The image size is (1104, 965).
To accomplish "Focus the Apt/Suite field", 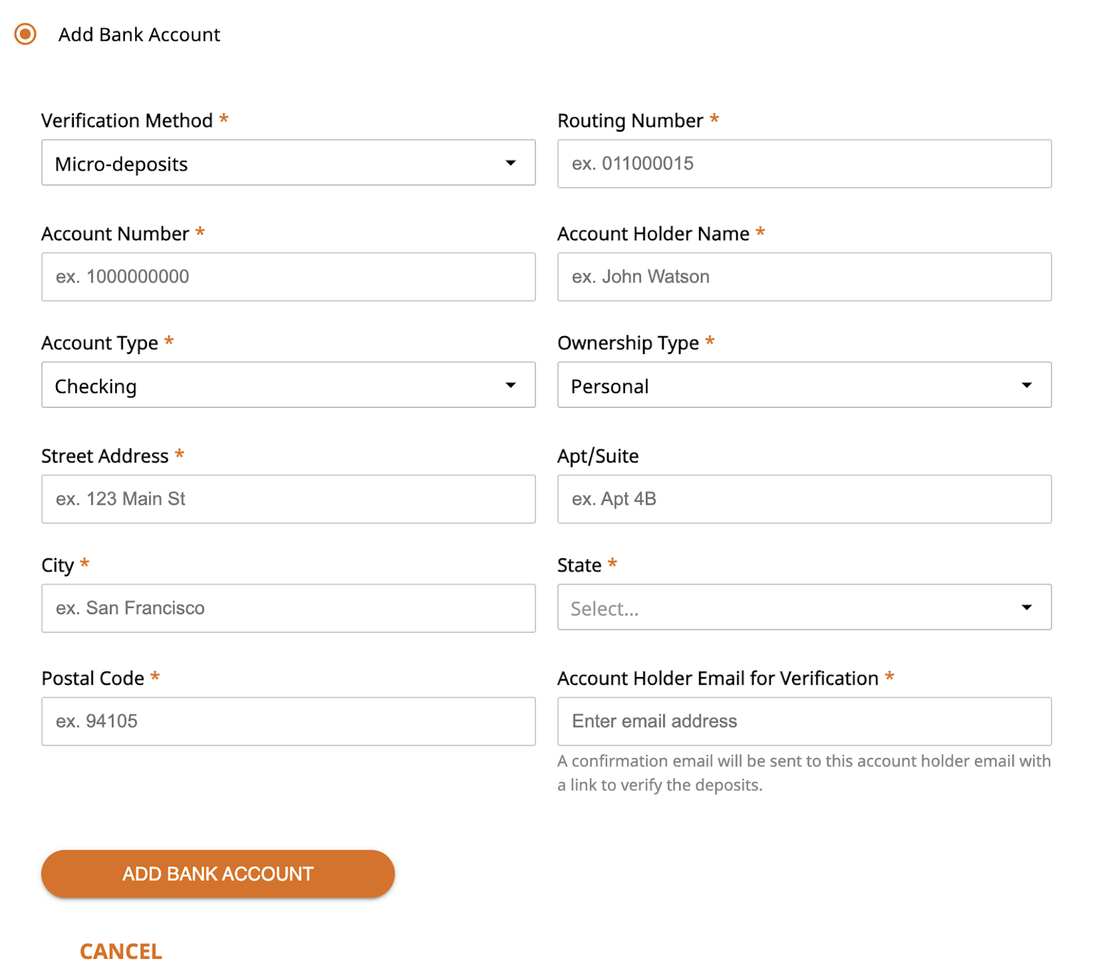I will [x=805, y=499].
